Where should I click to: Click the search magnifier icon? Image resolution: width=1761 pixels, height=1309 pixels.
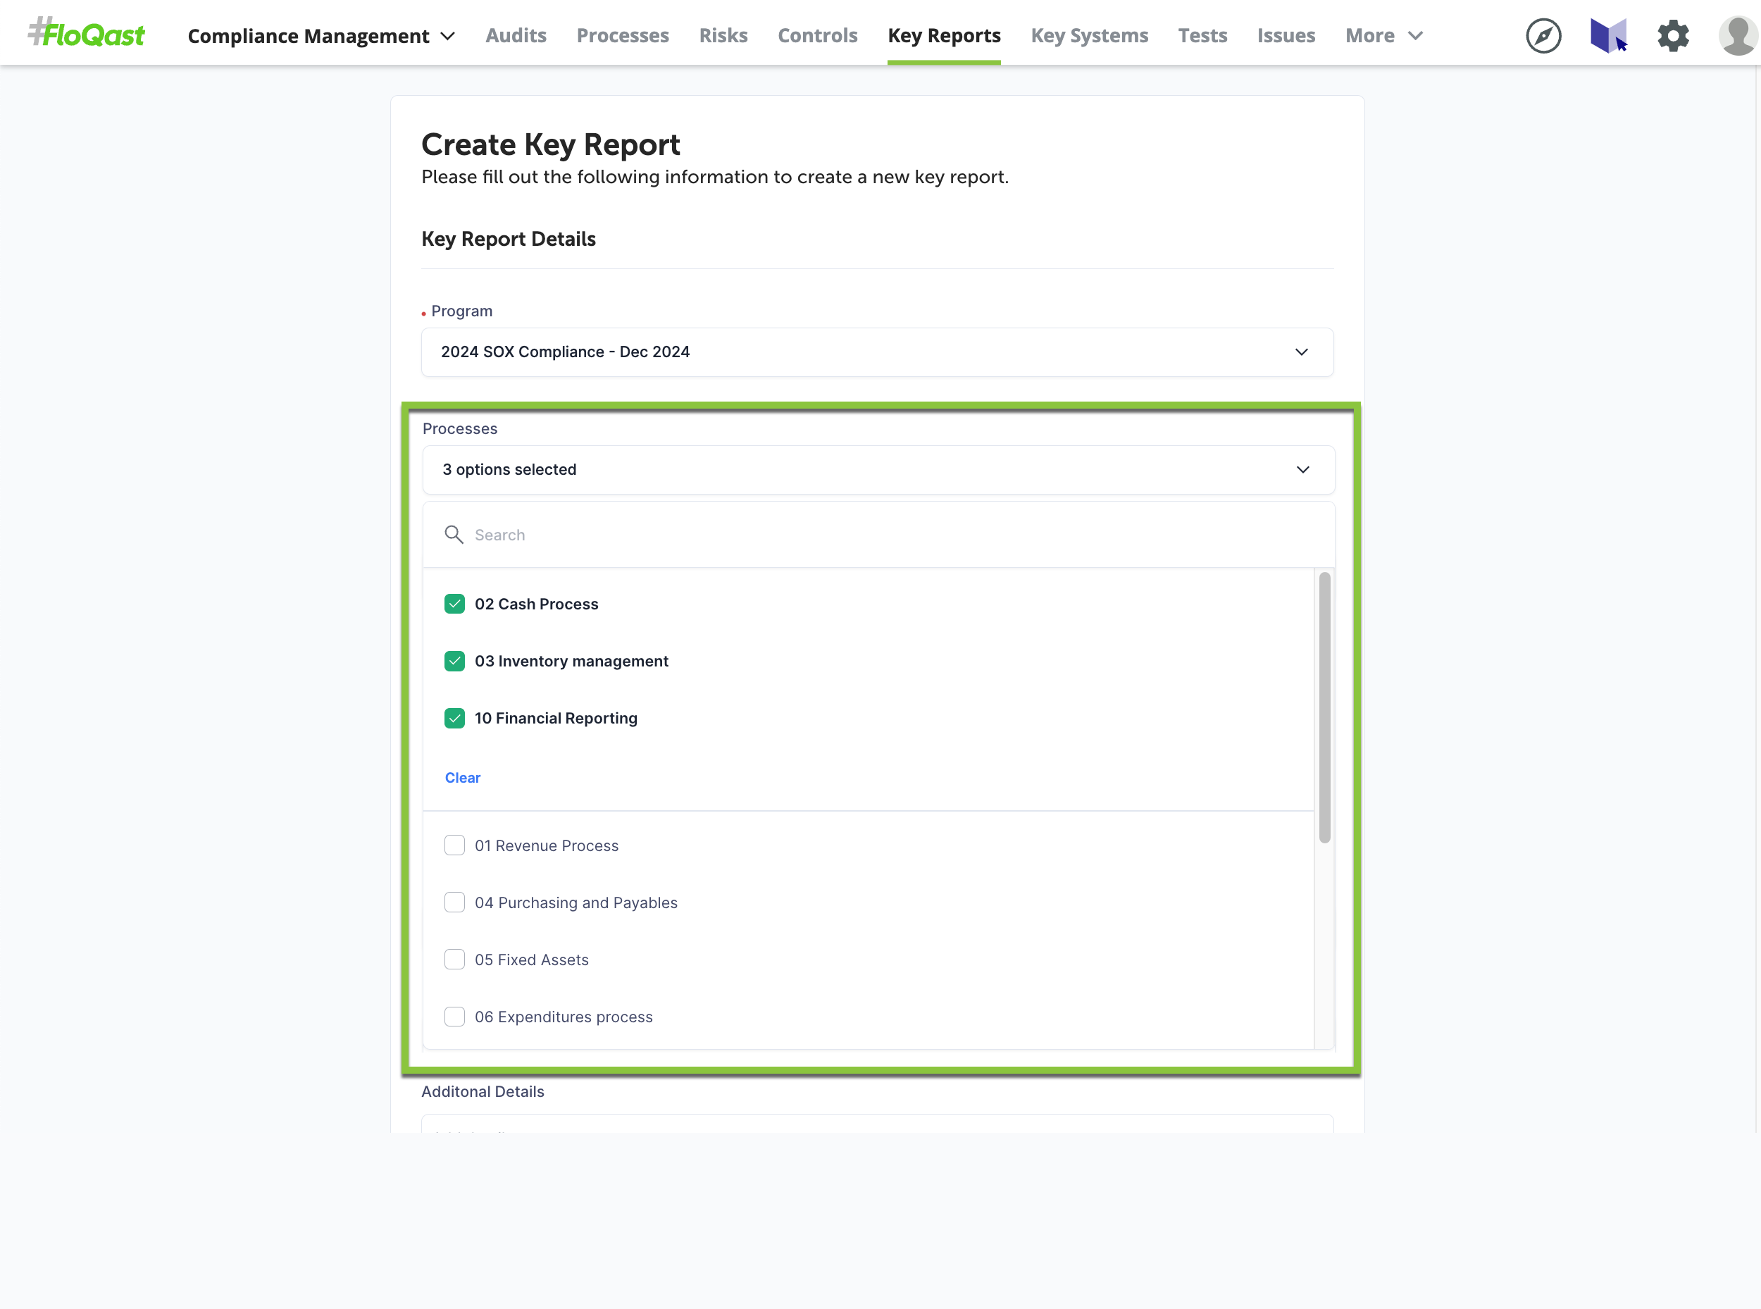coord(454,535)
